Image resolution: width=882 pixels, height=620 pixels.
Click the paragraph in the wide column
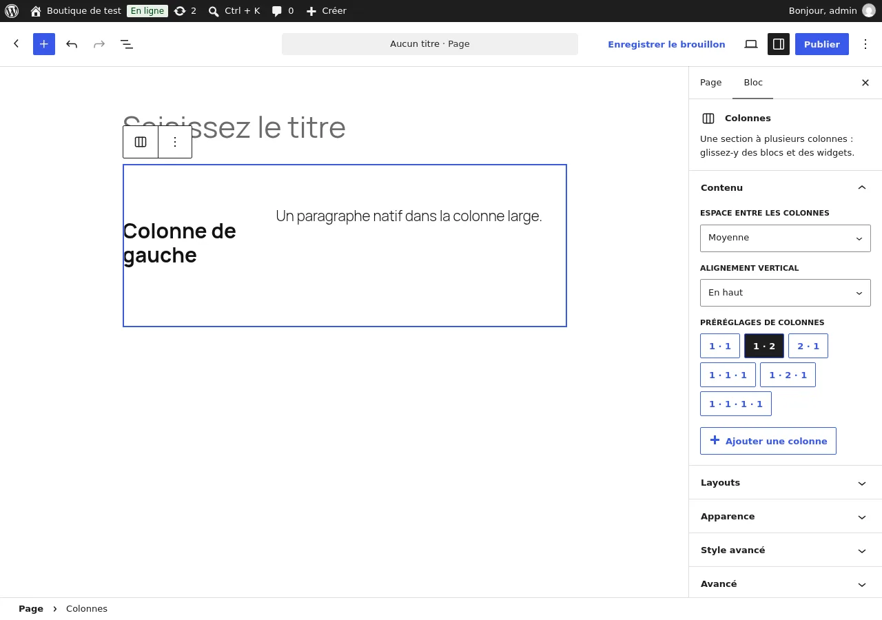409,216
